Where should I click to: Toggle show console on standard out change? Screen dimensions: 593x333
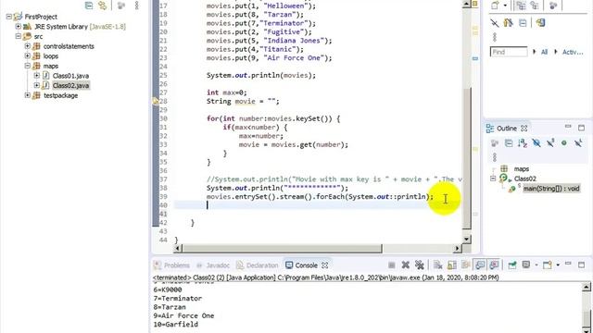coord(480,265)
